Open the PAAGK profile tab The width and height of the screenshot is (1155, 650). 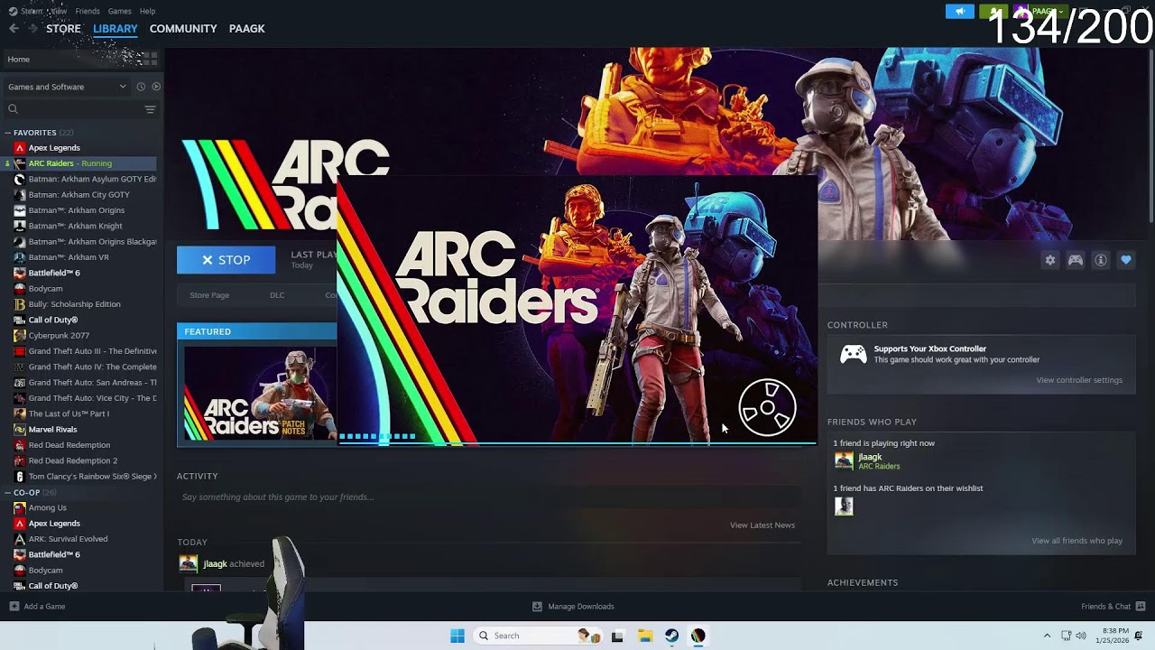[246, 29]
